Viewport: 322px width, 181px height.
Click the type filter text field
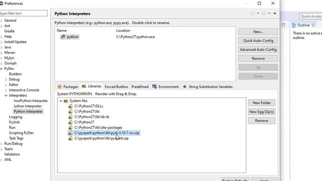click(x=24, y=14)
